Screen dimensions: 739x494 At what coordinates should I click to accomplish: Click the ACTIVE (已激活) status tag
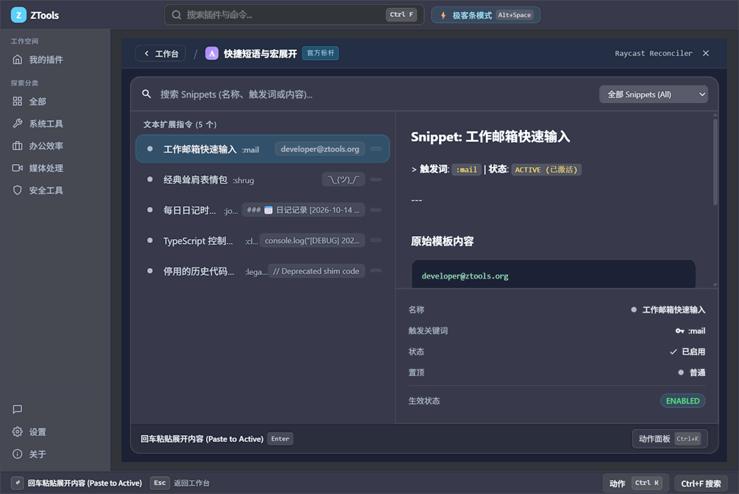[x=546, y=170]
